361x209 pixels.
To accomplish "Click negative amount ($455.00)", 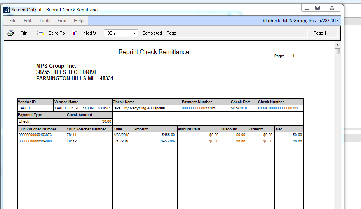I will (167, 141).
